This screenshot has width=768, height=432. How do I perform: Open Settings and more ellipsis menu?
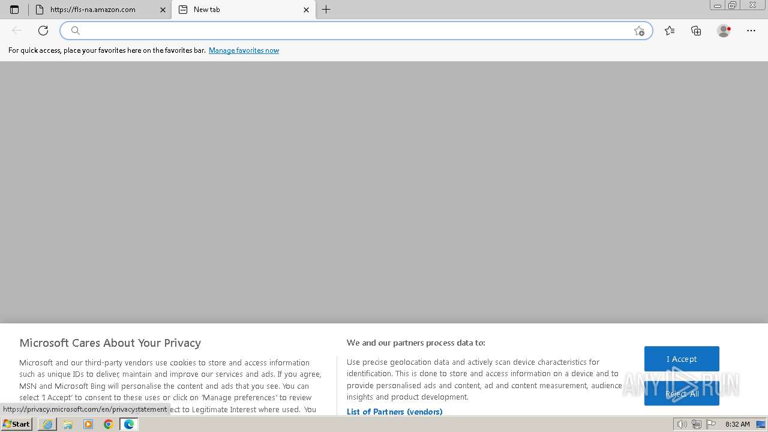tap(751, 31)
